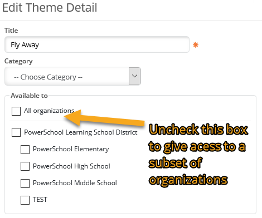
Task: Click the Available to group legend
Action: click(x=29, y=96)
